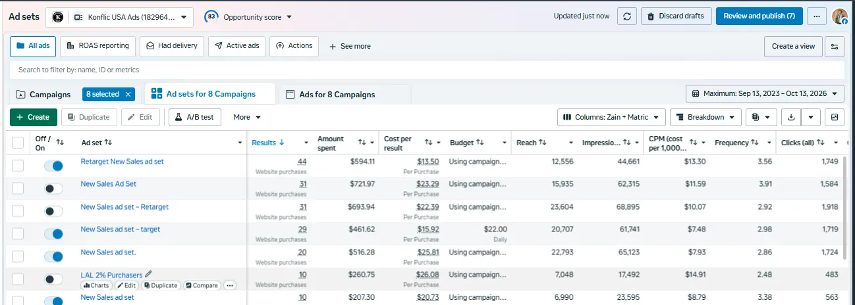The image size is (855, 305).
Task: Open export options arrow next to download
Action: tap(810, 117)
